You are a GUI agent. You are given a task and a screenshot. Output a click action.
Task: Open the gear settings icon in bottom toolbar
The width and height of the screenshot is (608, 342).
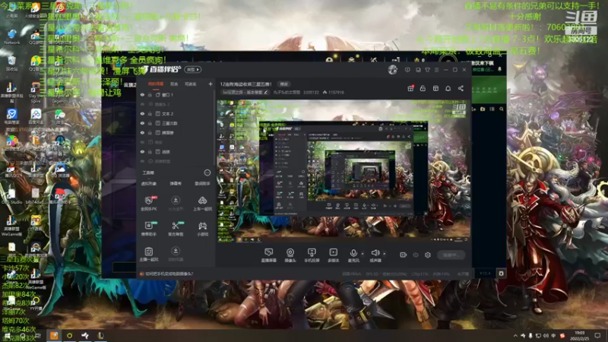click(x=428, y=255)
